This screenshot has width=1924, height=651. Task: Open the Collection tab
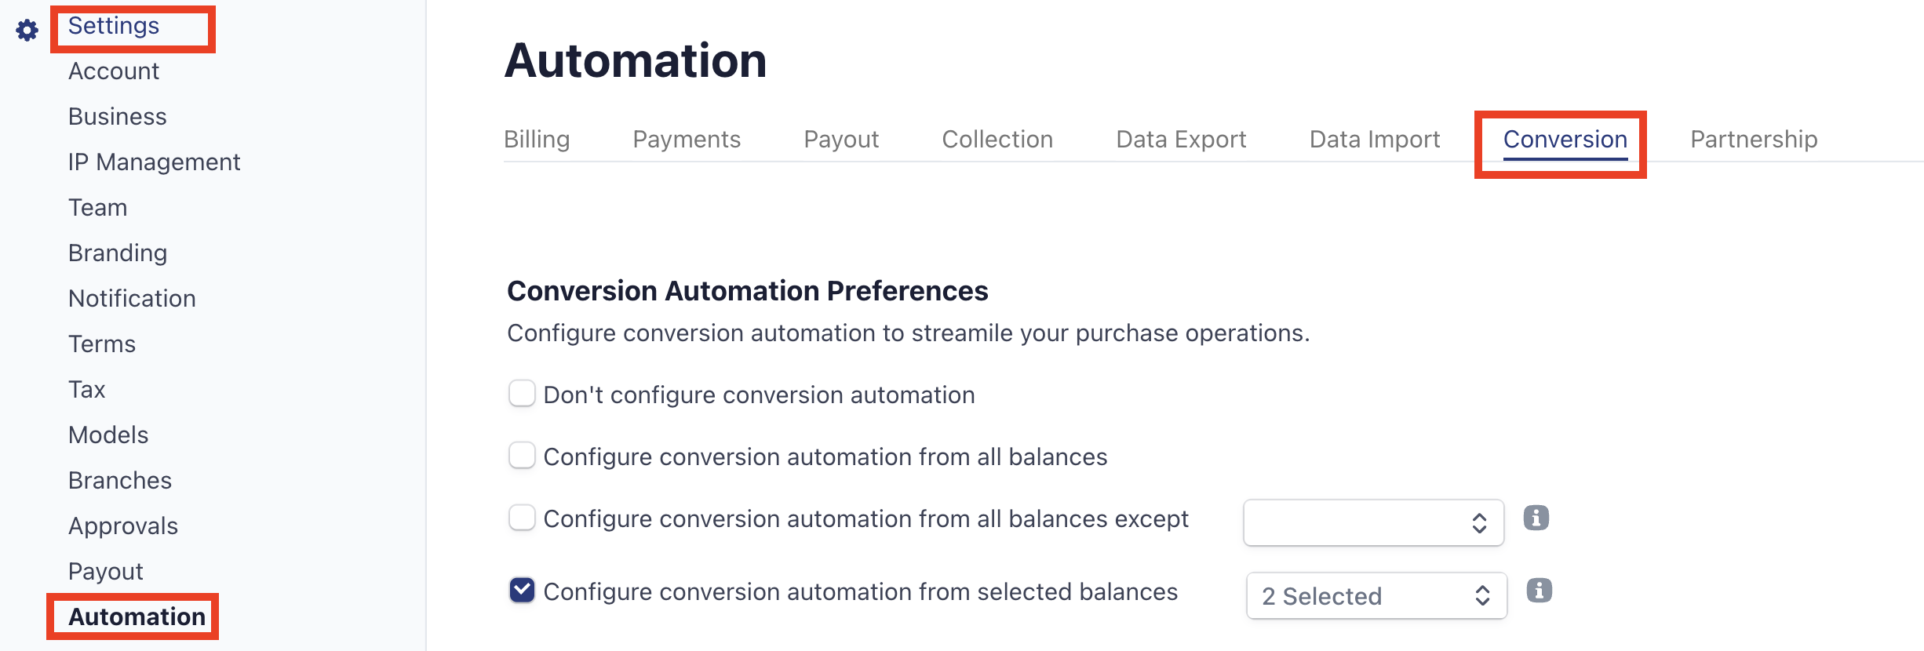tap(997, 139)
